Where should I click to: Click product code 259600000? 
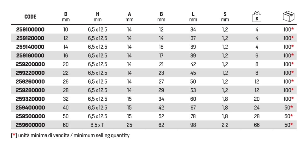click(30, 125)
